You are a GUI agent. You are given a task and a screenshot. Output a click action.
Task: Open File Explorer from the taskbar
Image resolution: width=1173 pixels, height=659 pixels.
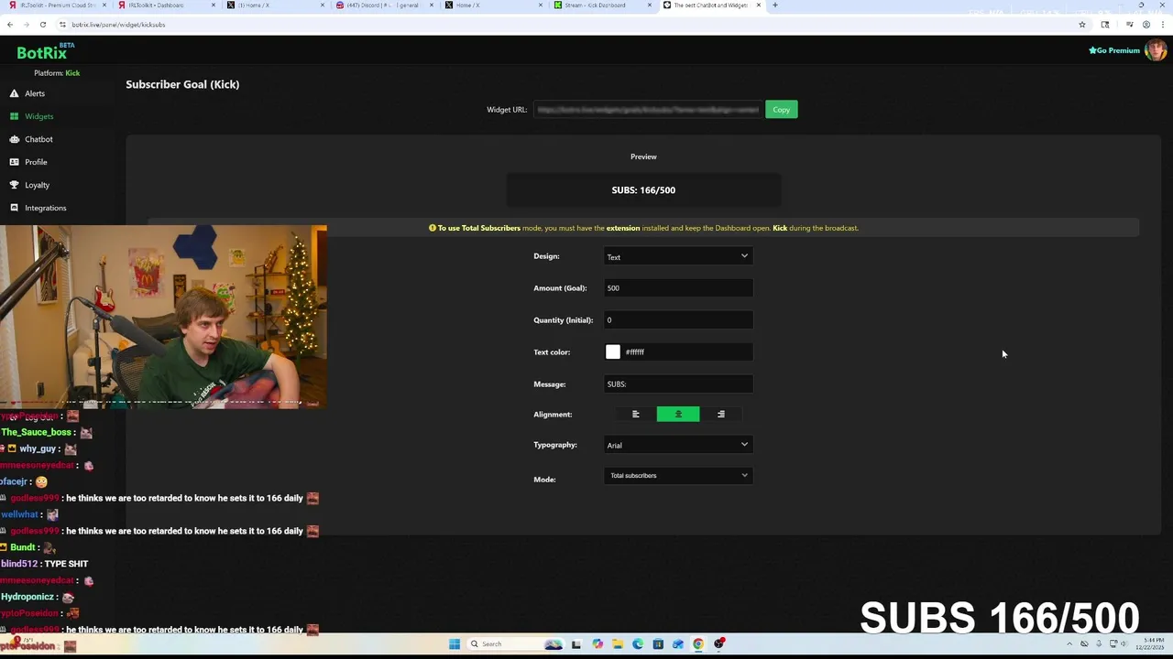(x=618, y=644)
